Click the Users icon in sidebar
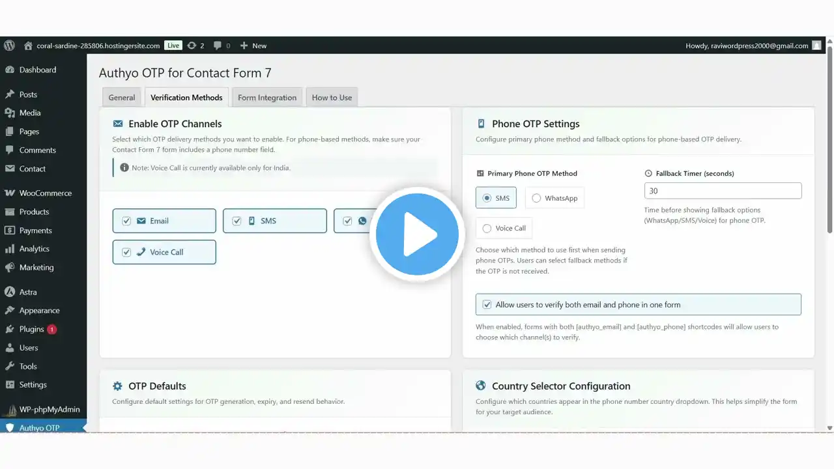Viewport: 834px width, 469px height. tap(10, 348)
